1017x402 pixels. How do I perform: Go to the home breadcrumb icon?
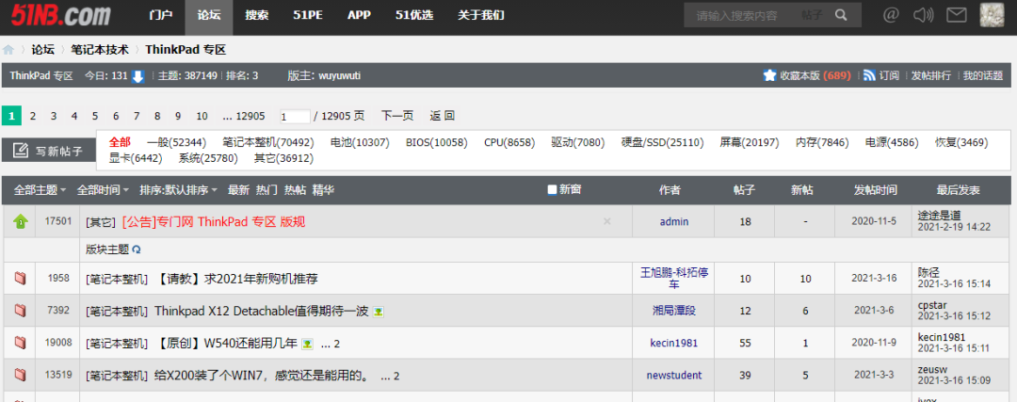[8, 49]
